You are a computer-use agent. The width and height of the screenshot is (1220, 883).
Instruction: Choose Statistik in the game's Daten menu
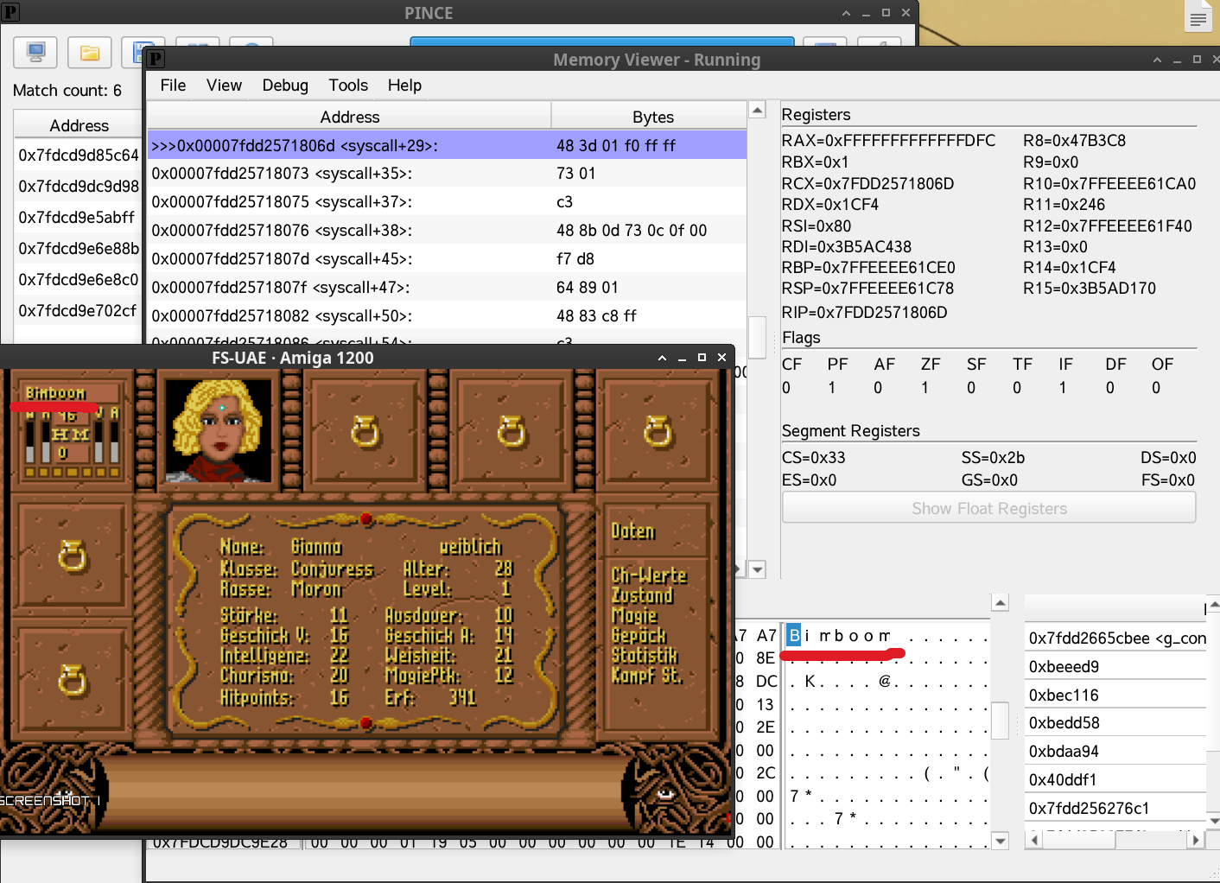pyautogui.click(x=645, y=655)
